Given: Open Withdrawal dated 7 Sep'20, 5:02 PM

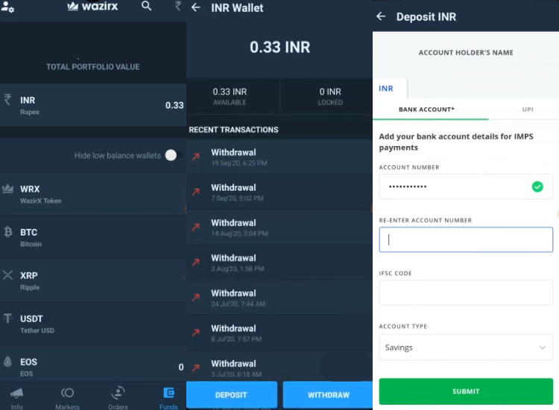Looking at the screenshot, I should 279,192.
